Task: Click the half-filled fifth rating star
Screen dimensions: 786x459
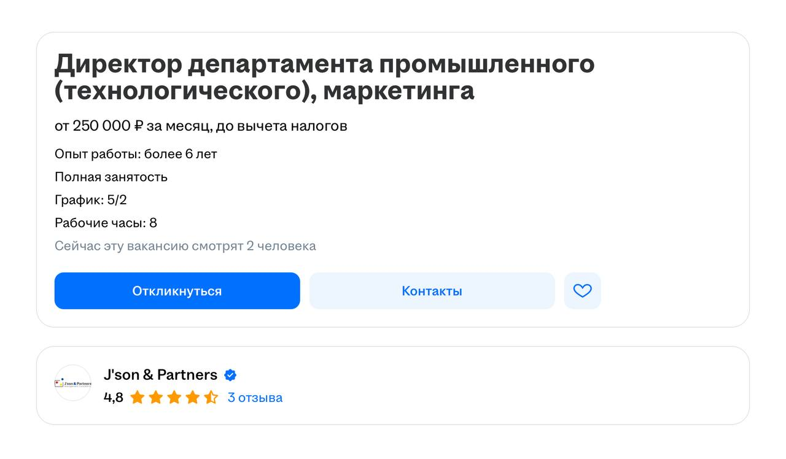Action: click(211, 398)
